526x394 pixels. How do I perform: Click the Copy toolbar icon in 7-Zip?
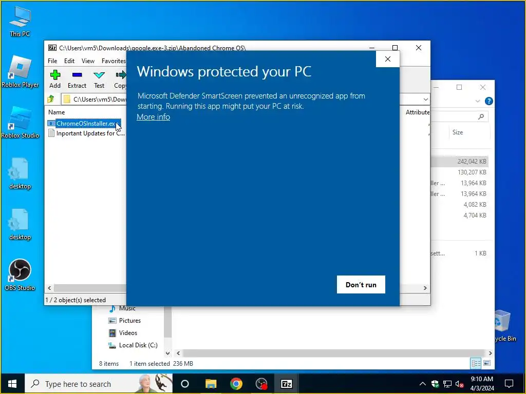click(120, 80)
